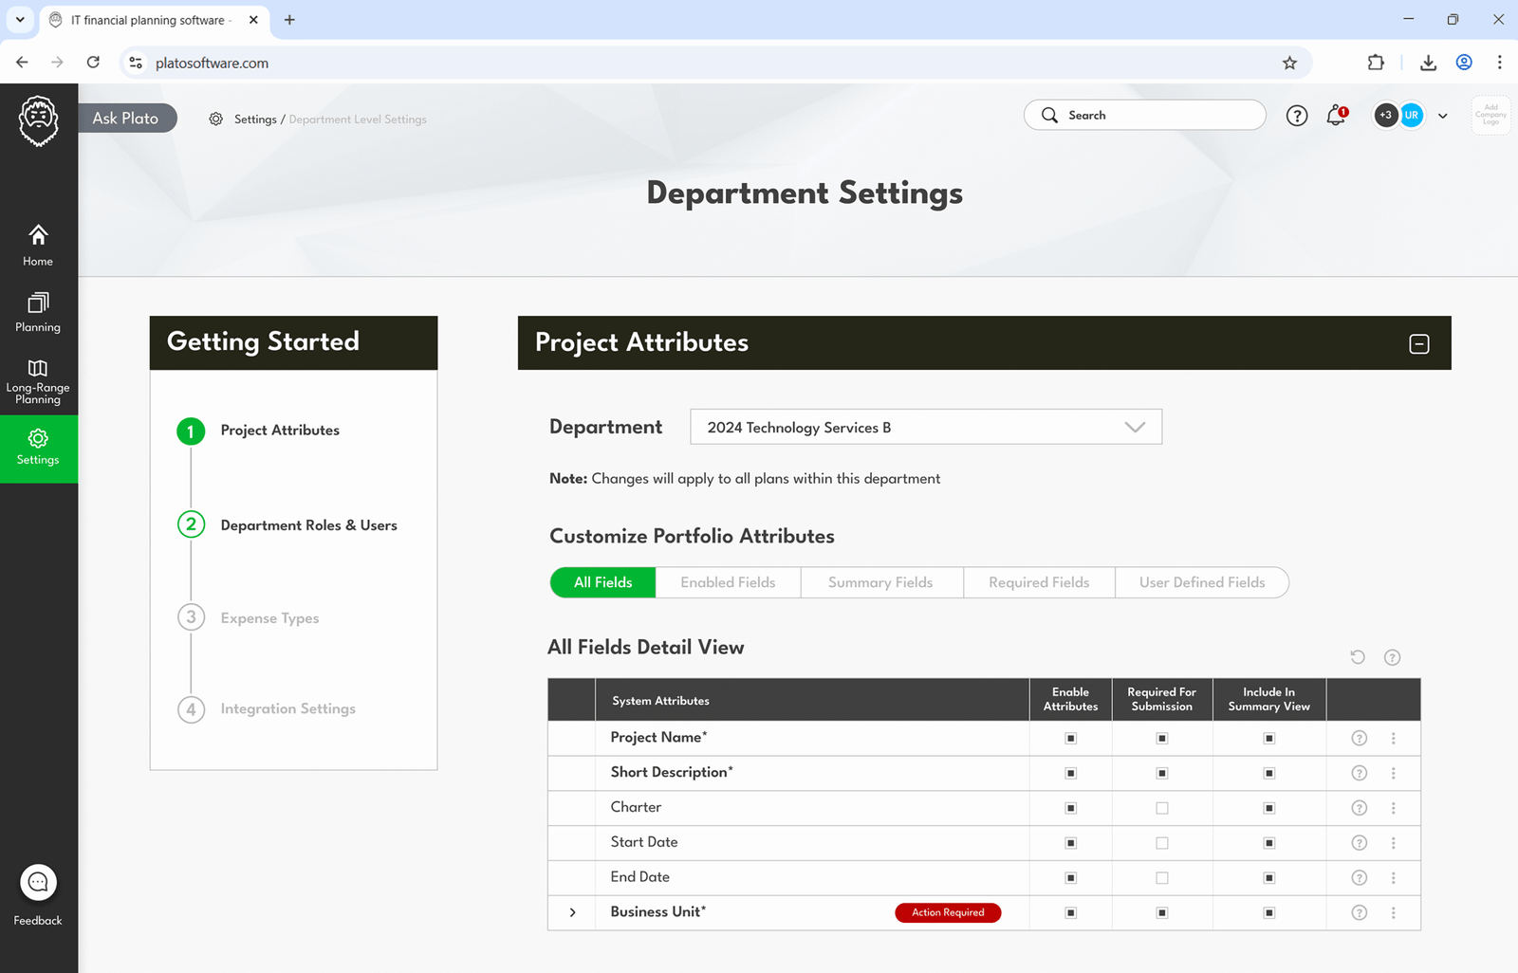Open the Feedback chat icon
Viewport: 1518px width, 973px height.
(x=38, y=883)
